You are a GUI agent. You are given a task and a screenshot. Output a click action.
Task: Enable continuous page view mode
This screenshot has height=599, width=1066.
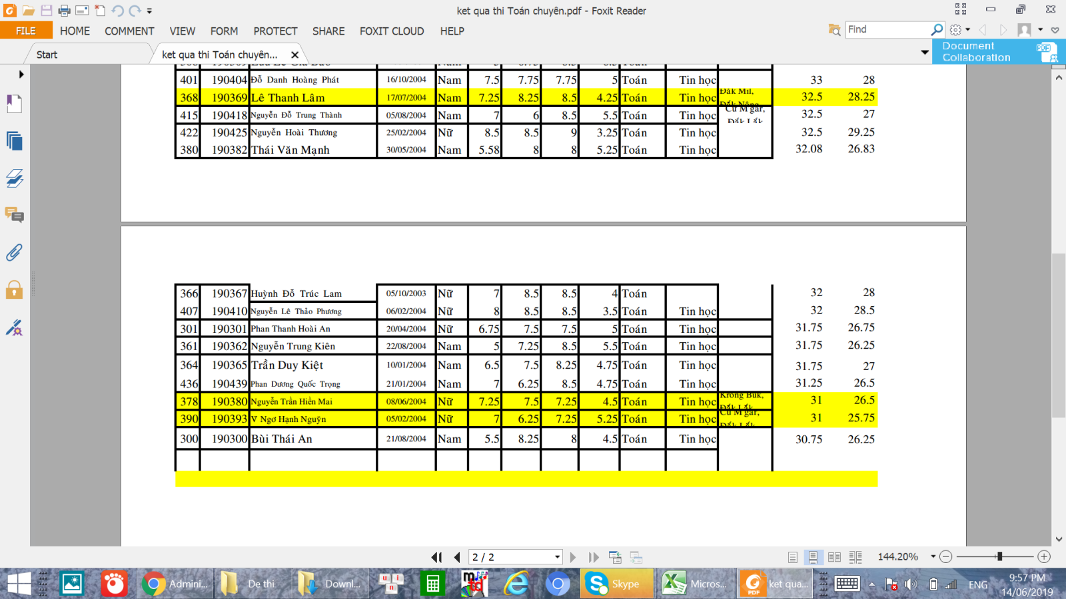pyautogui.click(x=813, y=557)
